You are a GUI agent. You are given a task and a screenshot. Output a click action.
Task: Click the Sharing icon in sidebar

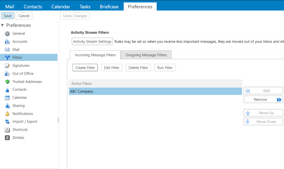click(x=7, y=106)
